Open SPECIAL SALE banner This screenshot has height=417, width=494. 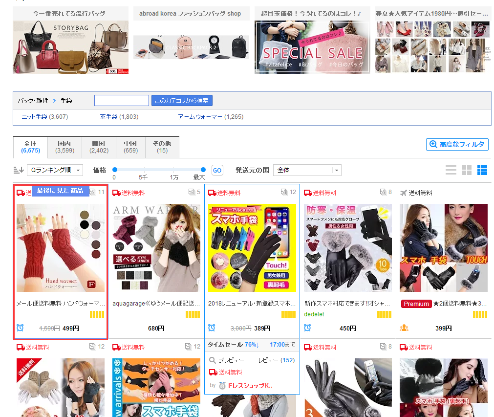(x=312, y=47)
